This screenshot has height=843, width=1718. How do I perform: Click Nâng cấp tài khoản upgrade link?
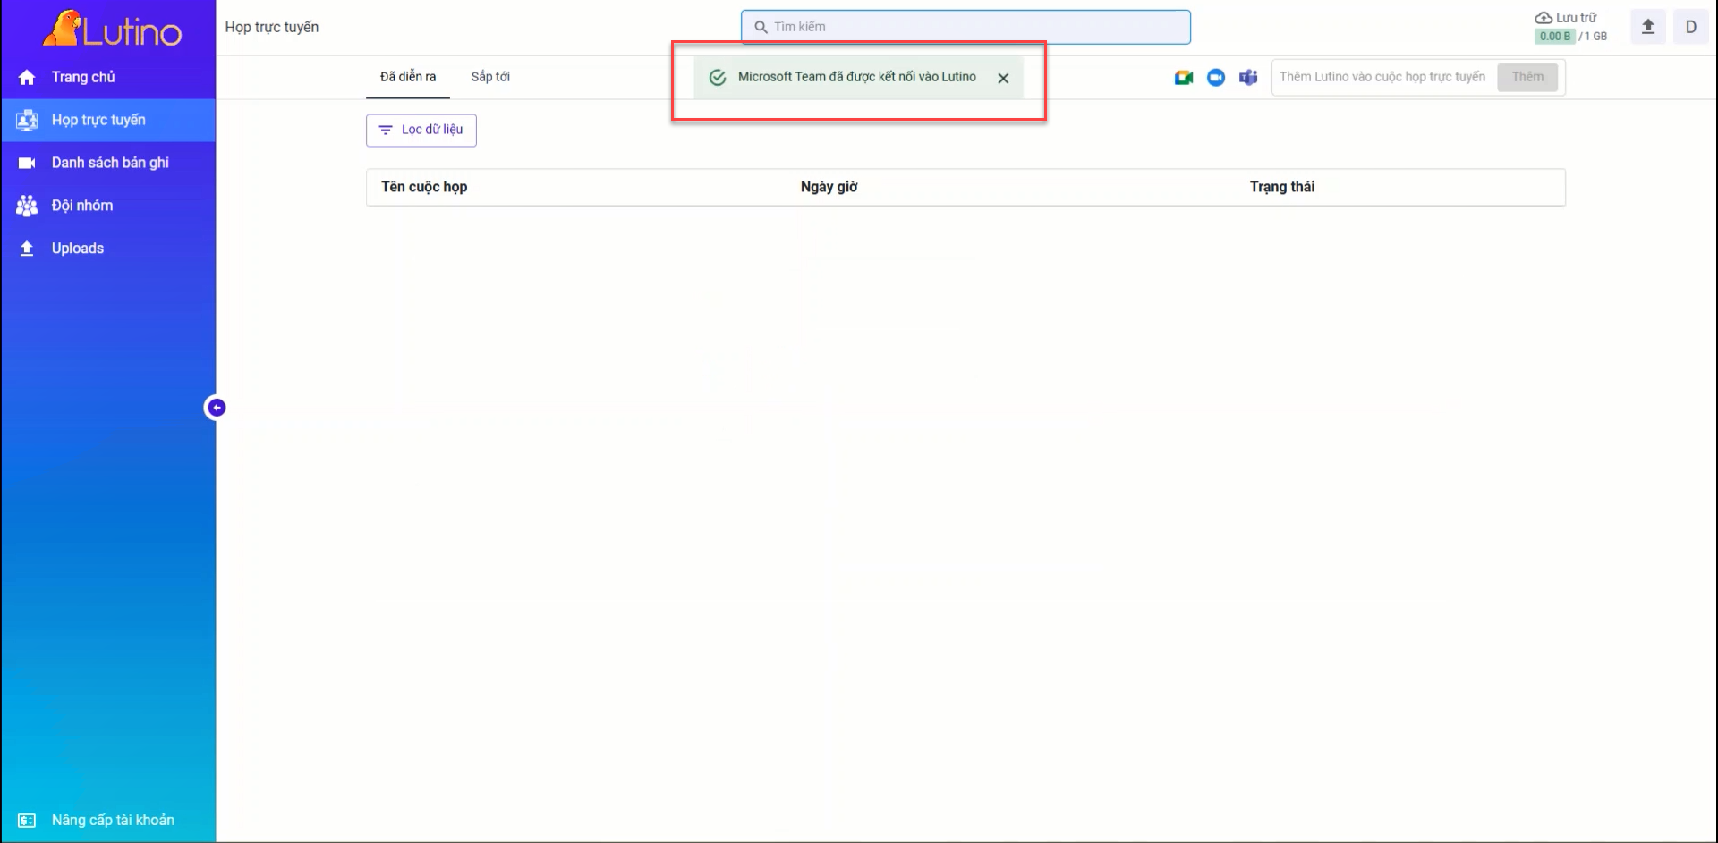[107, 820]
